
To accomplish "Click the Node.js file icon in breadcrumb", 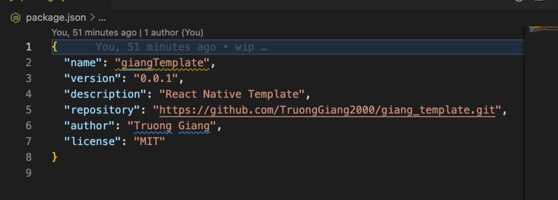I will click(x=15, y=18).
